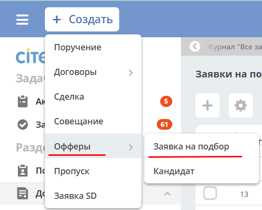Click the document list sidebar icon
This screenshot has height=210, width=262.
(23, 193)
